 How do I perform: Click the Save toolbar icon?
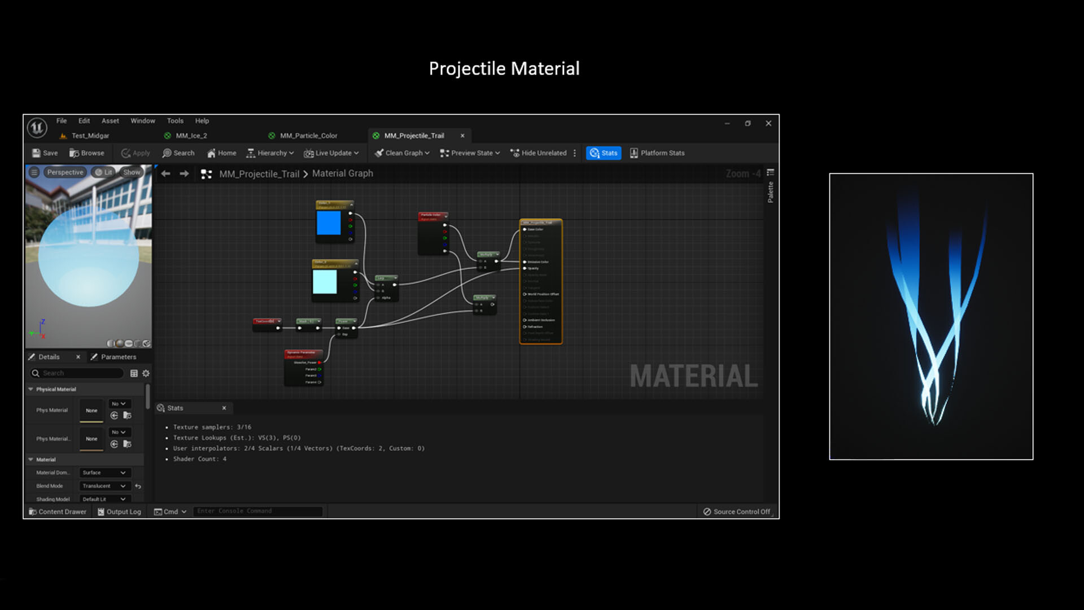pos(45,153)
